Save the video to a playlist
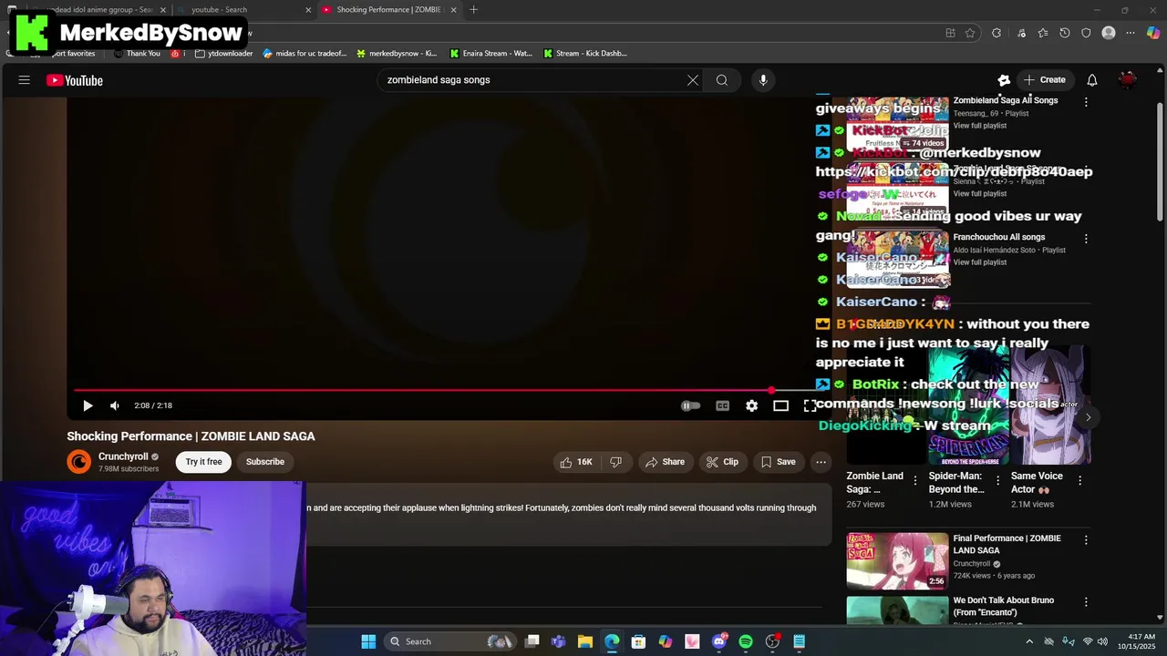 (x=778, y=462)
